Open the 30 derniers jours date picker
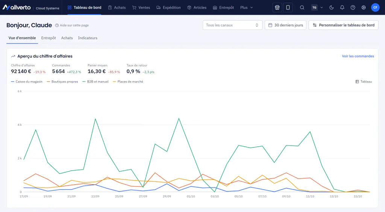385x212 pixels. [285, 25]
